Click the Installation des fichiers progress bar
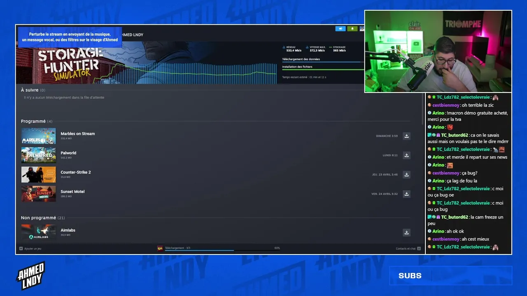 pyautogui.click(x=323, y=69)
